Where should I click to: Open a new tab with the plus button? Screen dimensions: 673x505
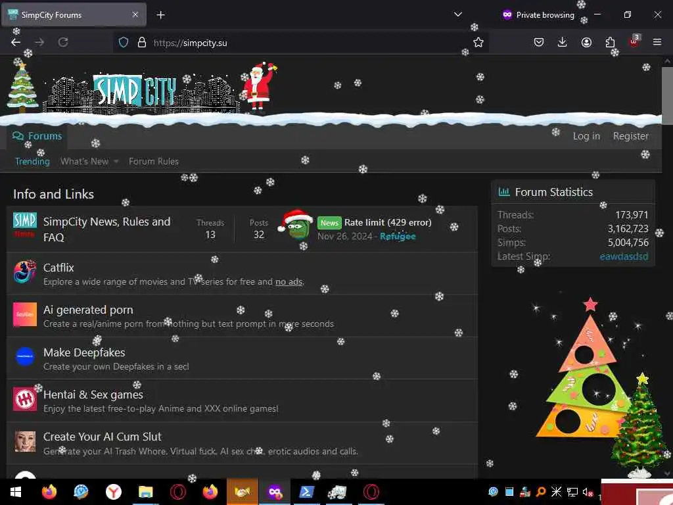160,15
